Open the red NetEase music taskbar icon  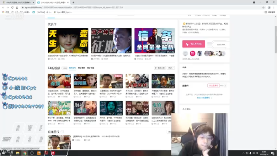(x=53, y=153)
